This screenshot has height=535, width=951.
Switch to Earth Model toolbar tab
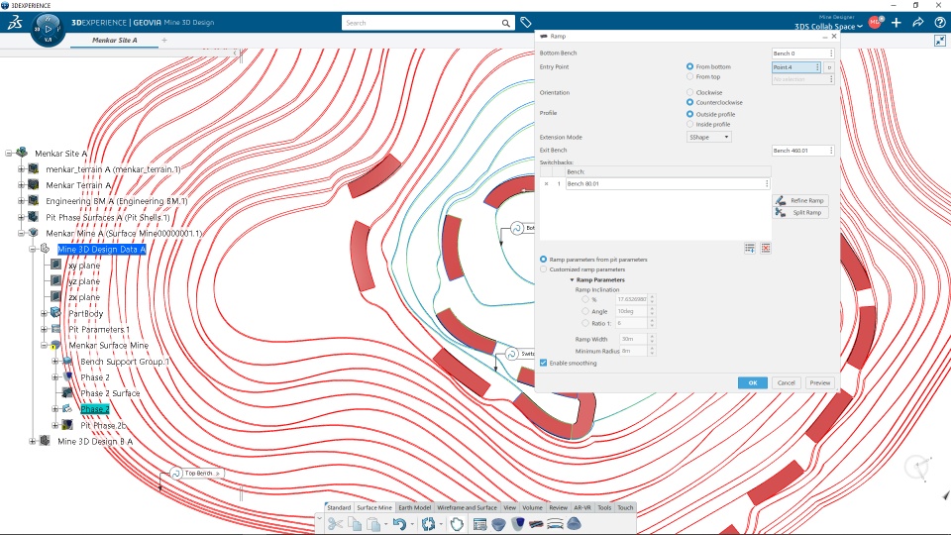pyautogui.click(x=415, y=507)
